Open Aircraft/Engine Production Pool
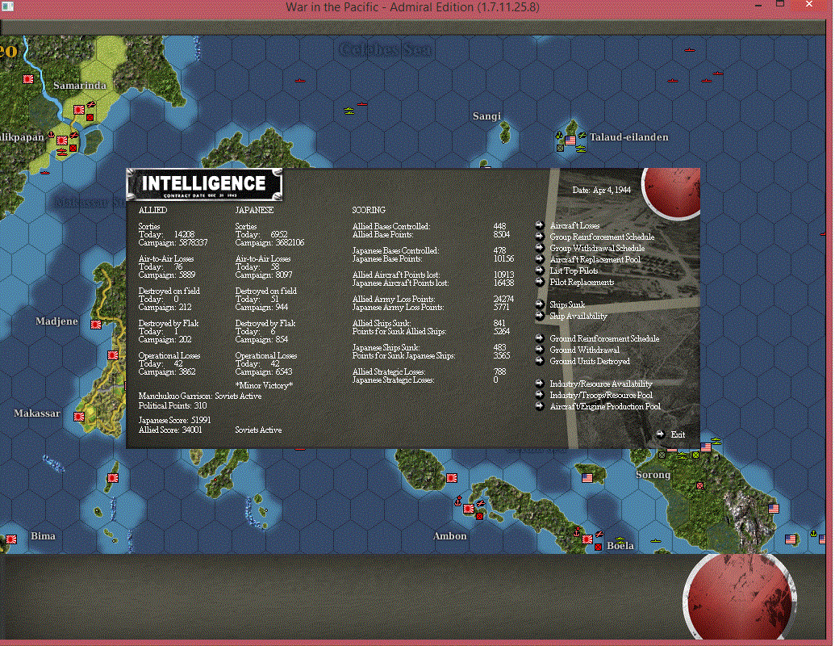This screenshot has width=835, height=646. coord(605,406)
